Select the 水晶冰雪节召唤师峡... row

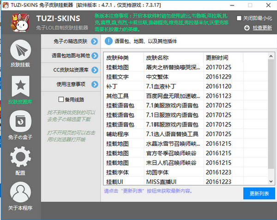tap(186, 143)
